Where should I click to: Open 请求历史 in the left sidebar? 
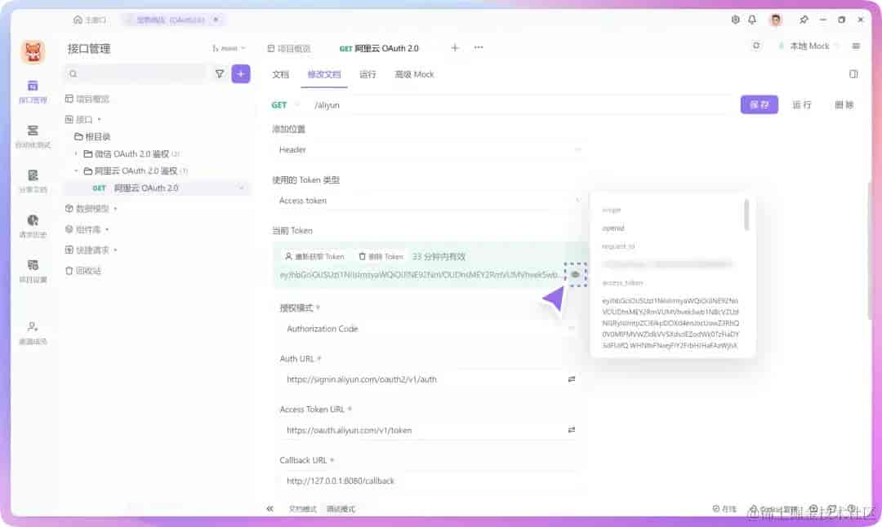coord(33,226)
